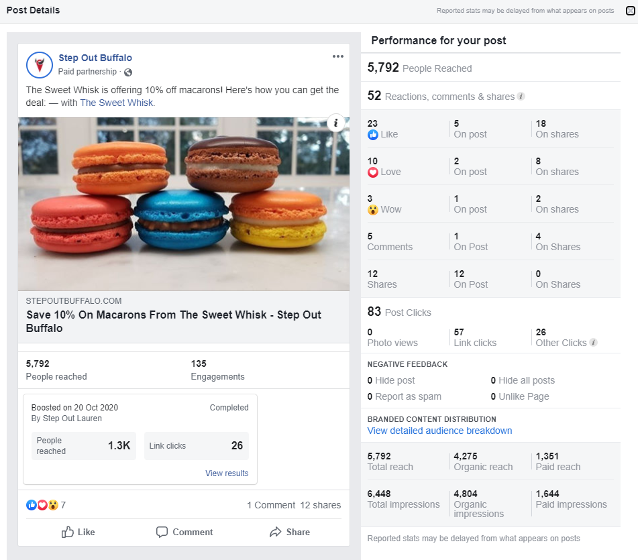Click the Save 10% On Macarons headline
The image size is (638, 560).
174,321
